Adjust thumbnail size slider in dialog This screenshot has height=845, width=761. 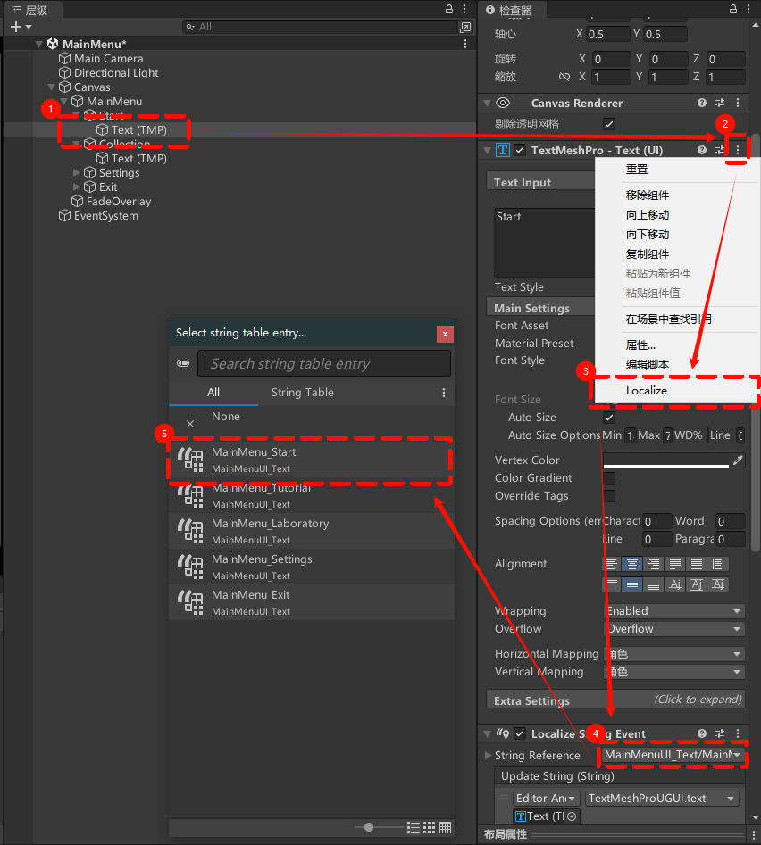click(x=368, y=827)
